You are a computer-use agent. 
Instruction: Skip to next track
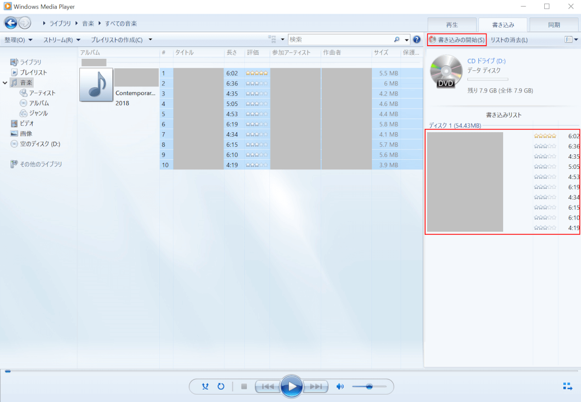coord(316,386)
